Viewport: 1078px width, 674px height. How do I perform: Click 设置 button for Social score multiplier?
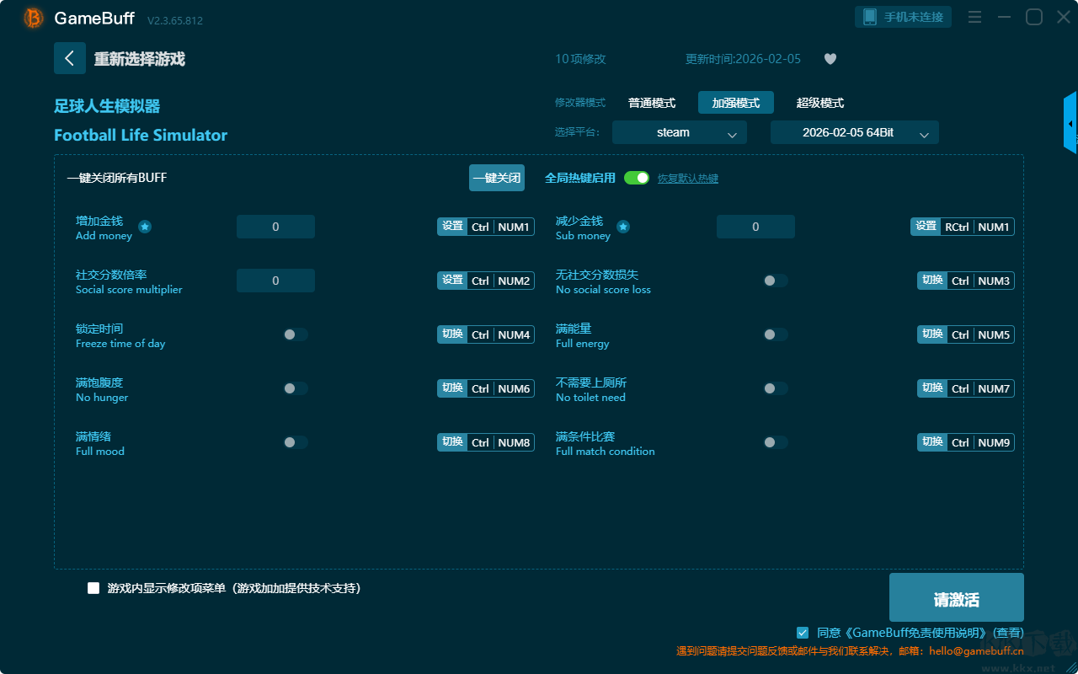click(x=452, y=281)
